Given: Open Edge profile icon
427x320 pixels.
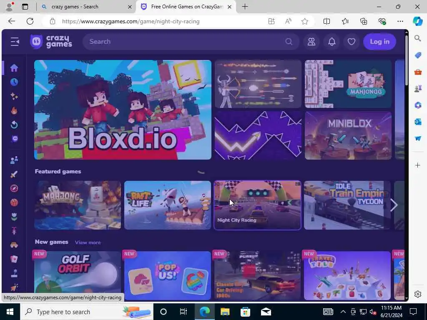Looking at the screenshot, I should (x=10, y=7).
